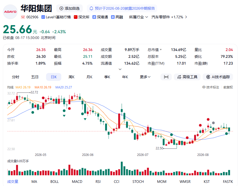Expand the 所属行业 dropdown

(x=139, y=17)
